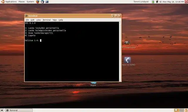Click the Show Desktop icon in bottom panel
188x112 pixels.
tap(2, 110)
